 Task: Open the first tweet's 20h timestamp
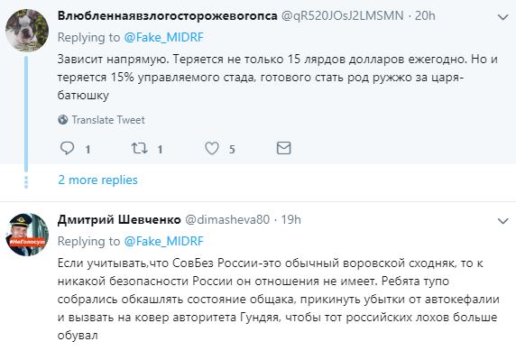click(425, 16)
